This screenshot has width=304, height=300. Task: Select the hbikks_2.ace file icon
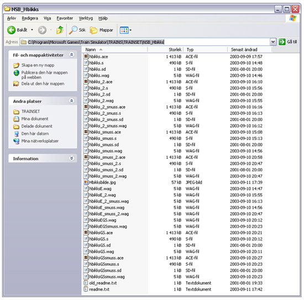[x=86, y=82]
